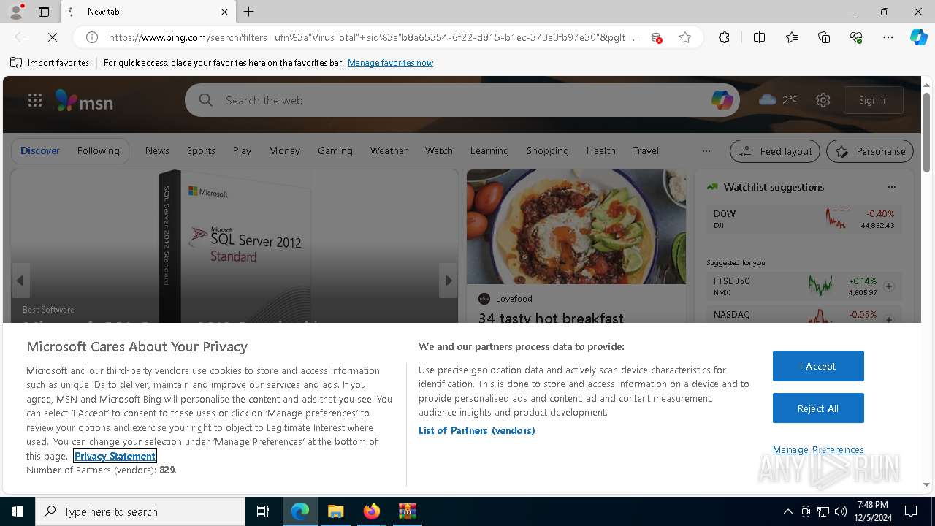935x526 pixels.
Task: Open Extensions puzzle icon
Action: pos(724,37)
